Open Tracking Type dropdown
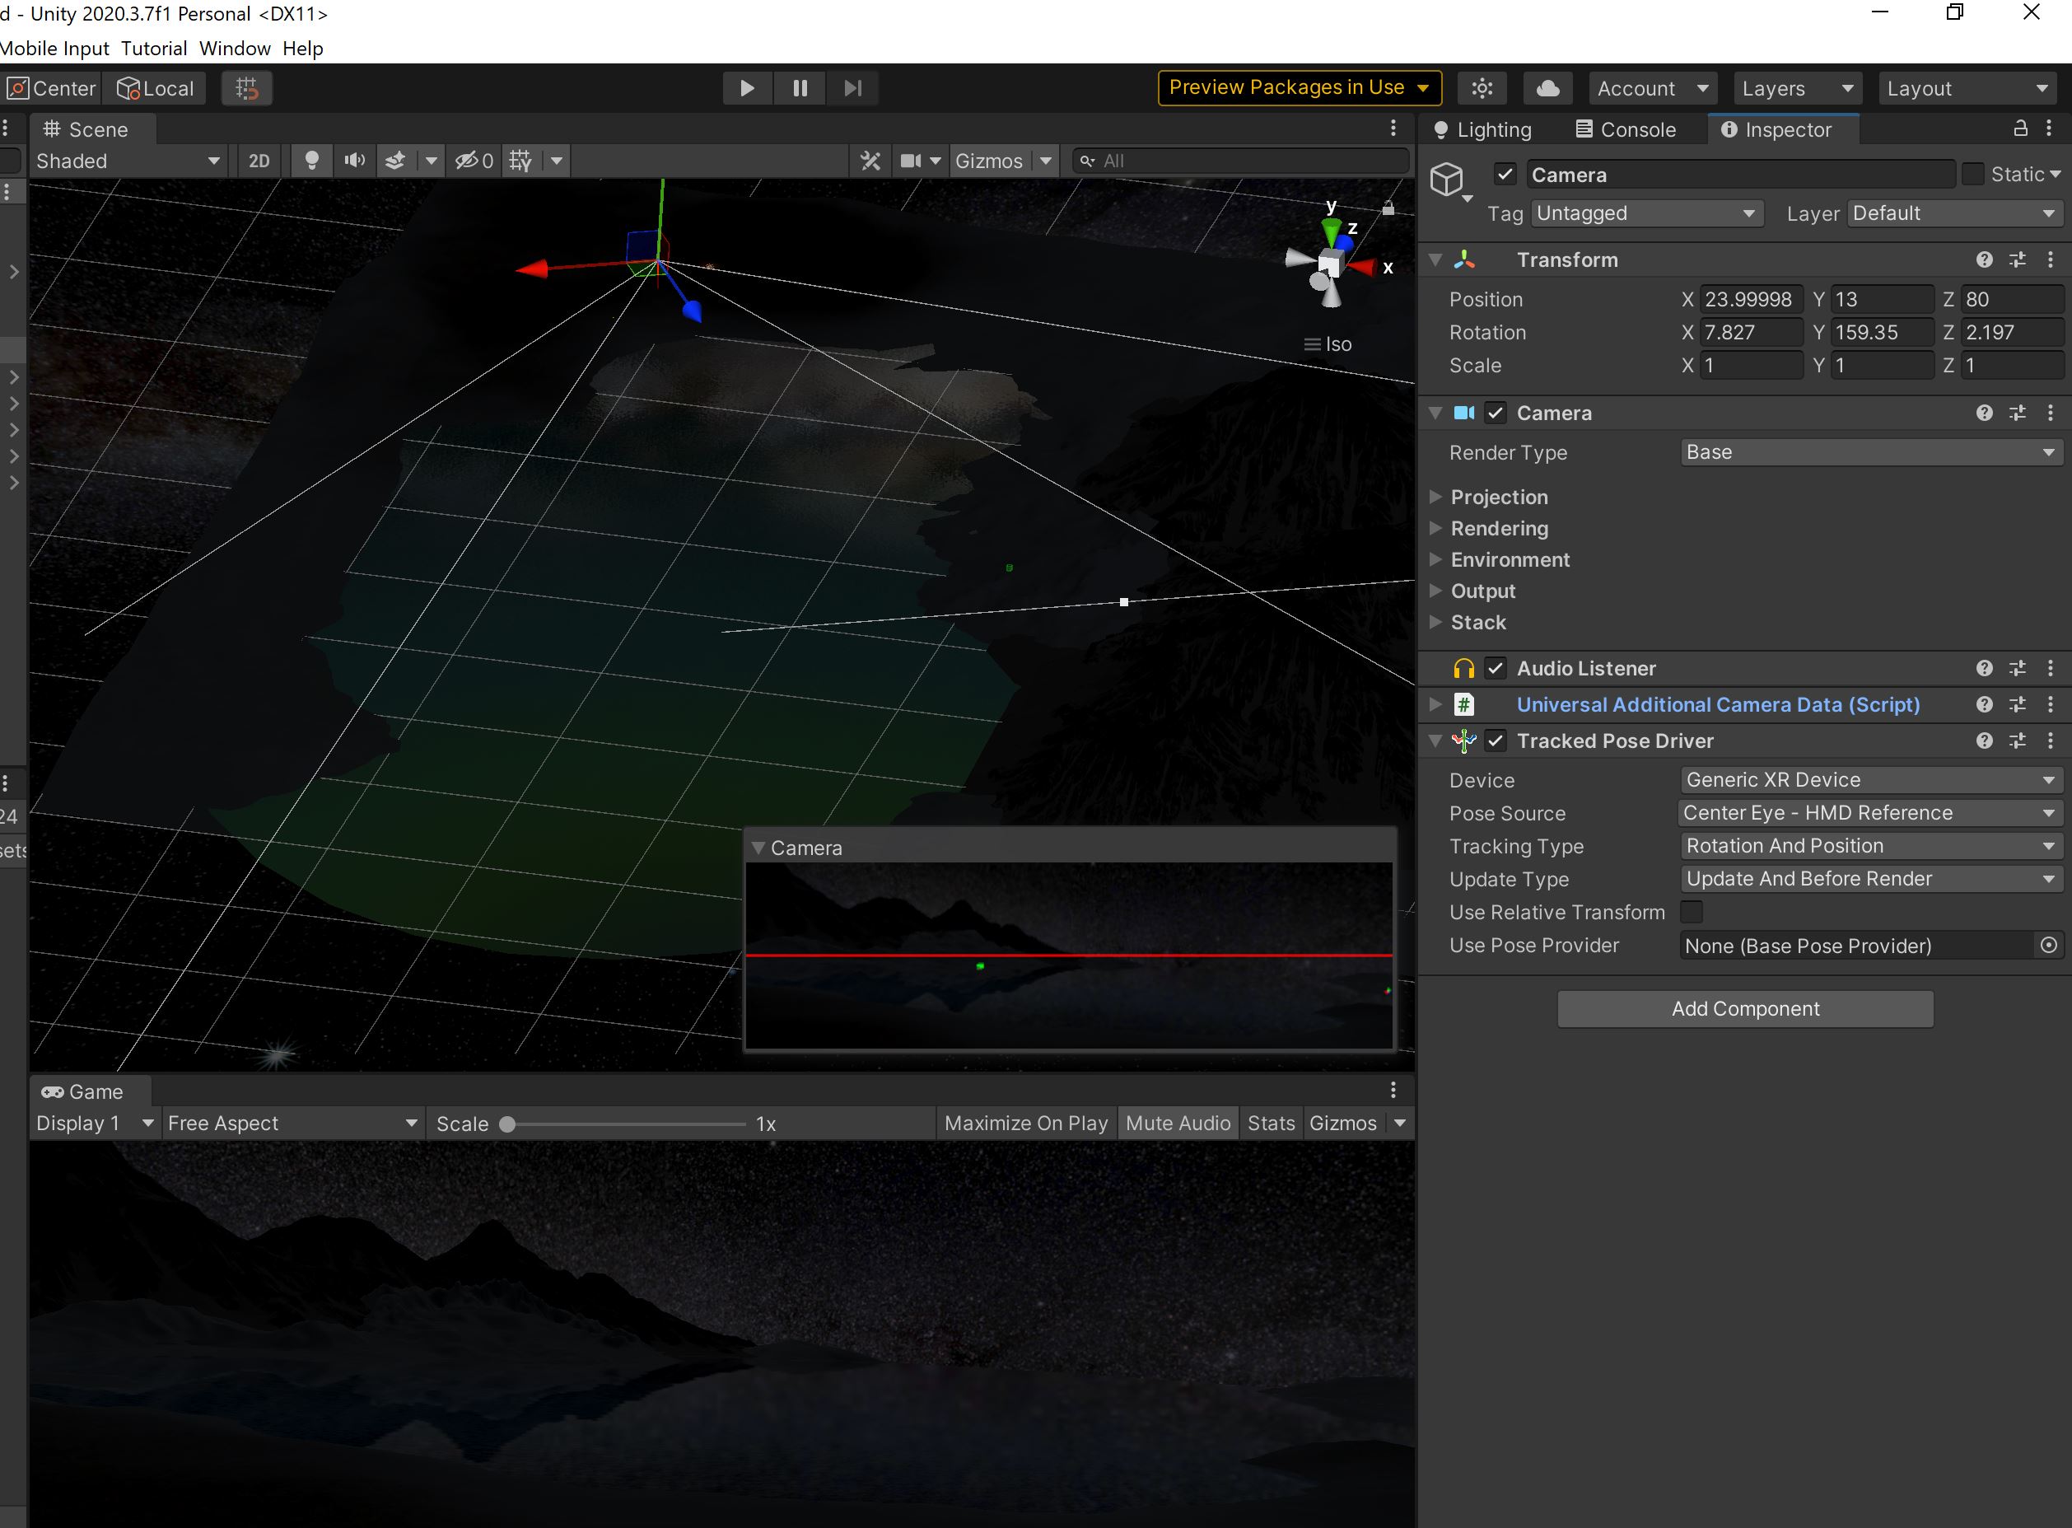The image size is (2072, 1528). [x=1871, y=845]
